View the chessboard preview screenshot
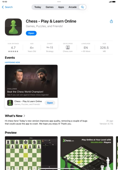118x170 pixels. tap(31, 153)
